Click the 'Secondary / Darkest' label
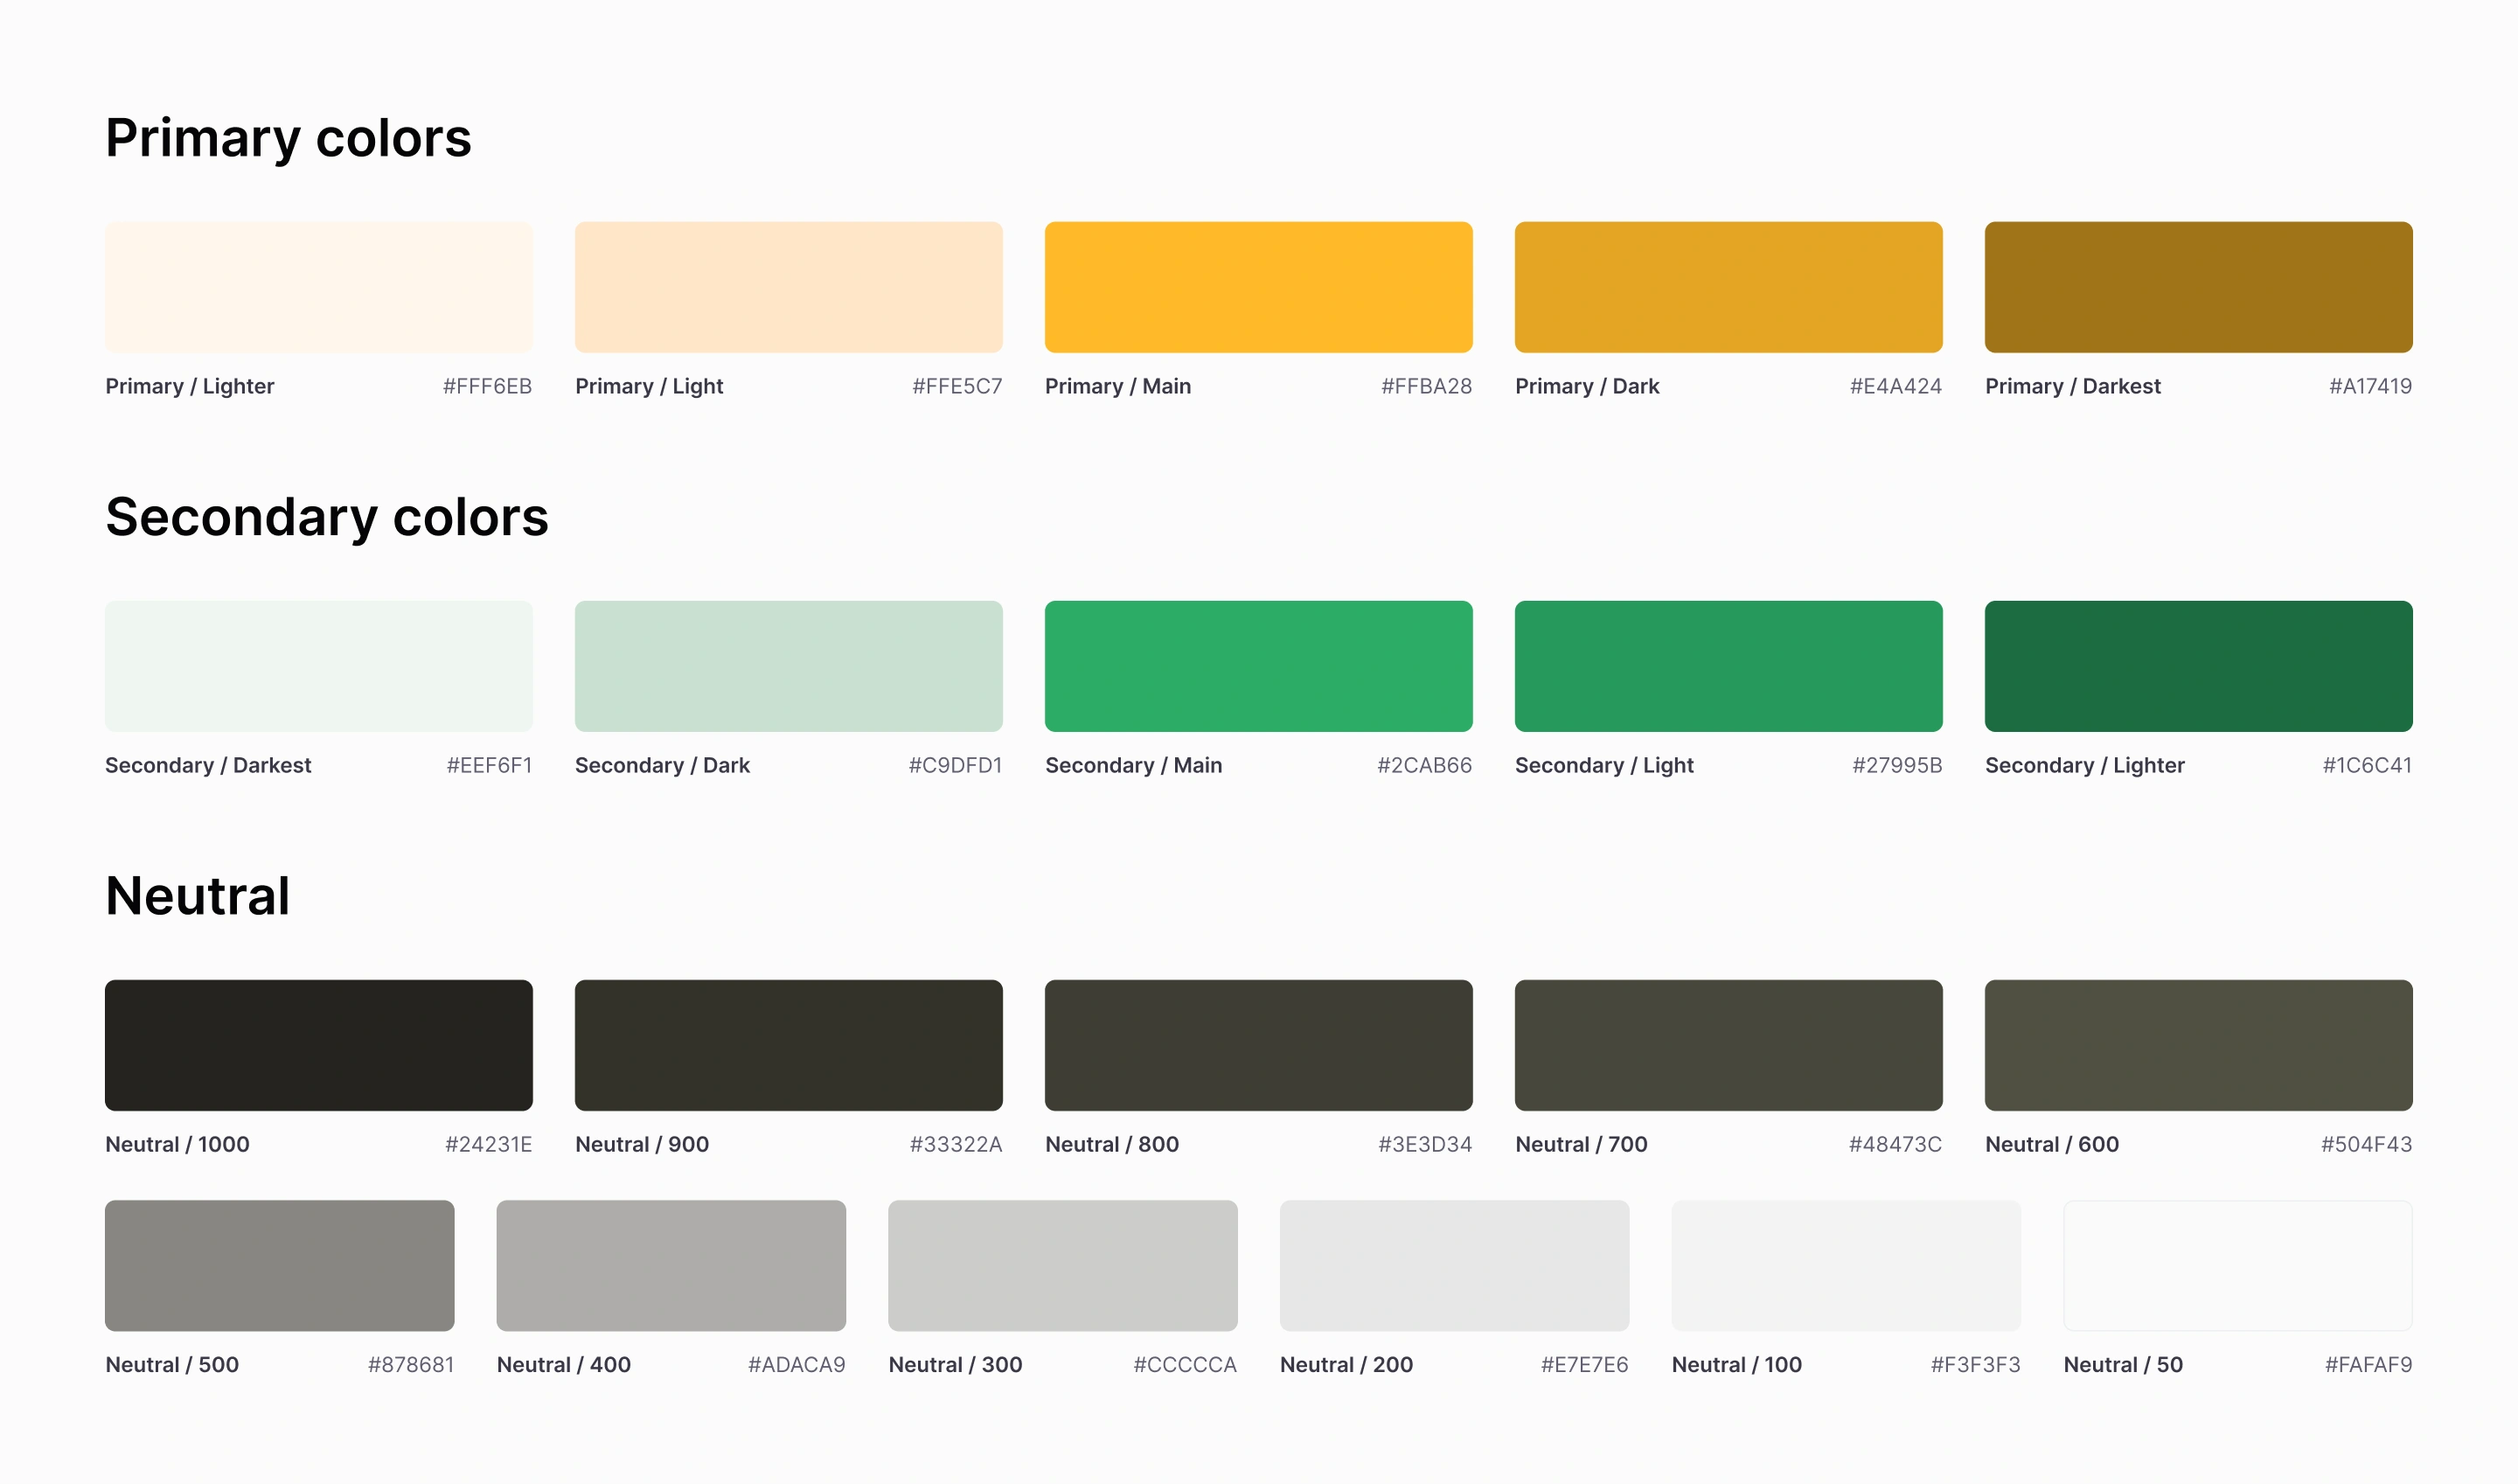Image resolution: width=2518 pixels, height=1484 pixels. pos(208,766)
